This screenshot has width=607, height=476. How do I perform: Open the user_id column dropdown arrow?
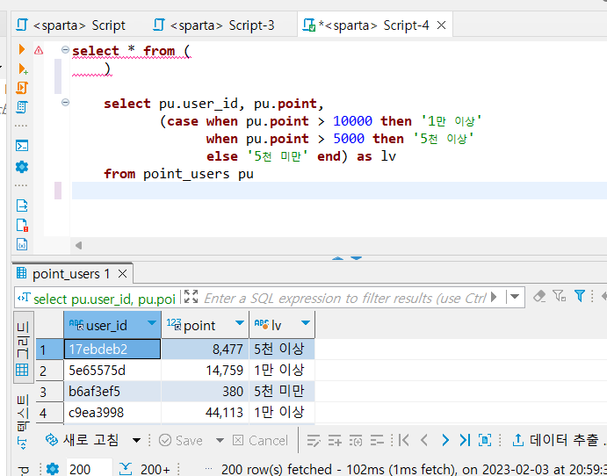151,323
